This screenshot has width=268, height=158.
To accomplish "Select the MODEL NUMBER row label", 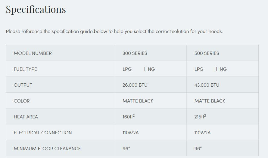I will pos(33,53).
